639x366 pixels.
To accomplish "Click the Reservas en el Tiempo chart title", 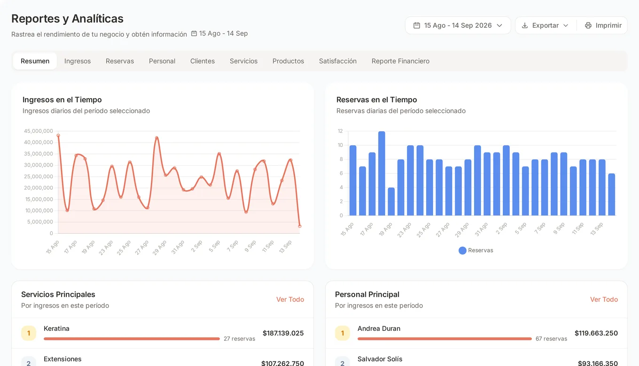I will [377, 99].
